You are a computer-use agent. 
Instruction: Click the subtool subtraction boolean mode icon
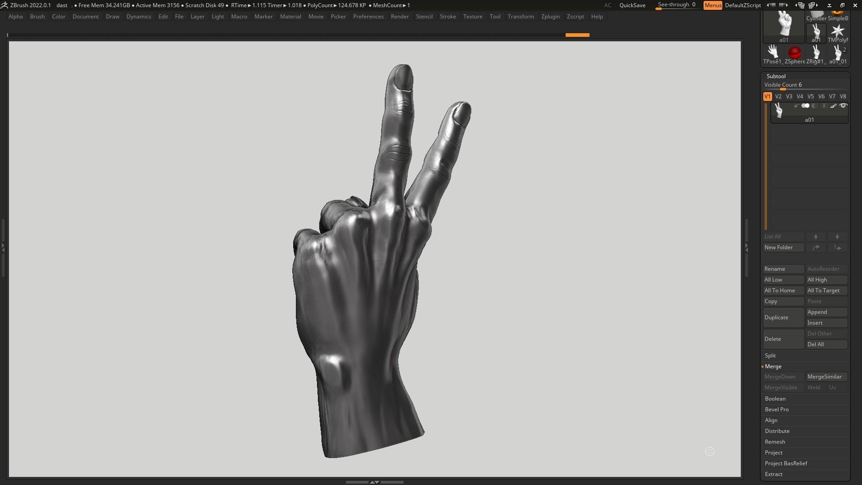pyautogui.click(x=814, y=106)
